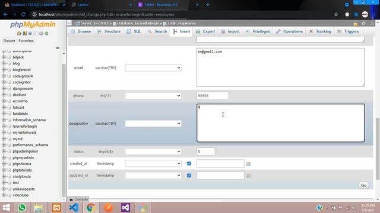Open XAMPP from the taskbar
The image size is (380, 213).
pyautogui.click(x=56, y=208)
